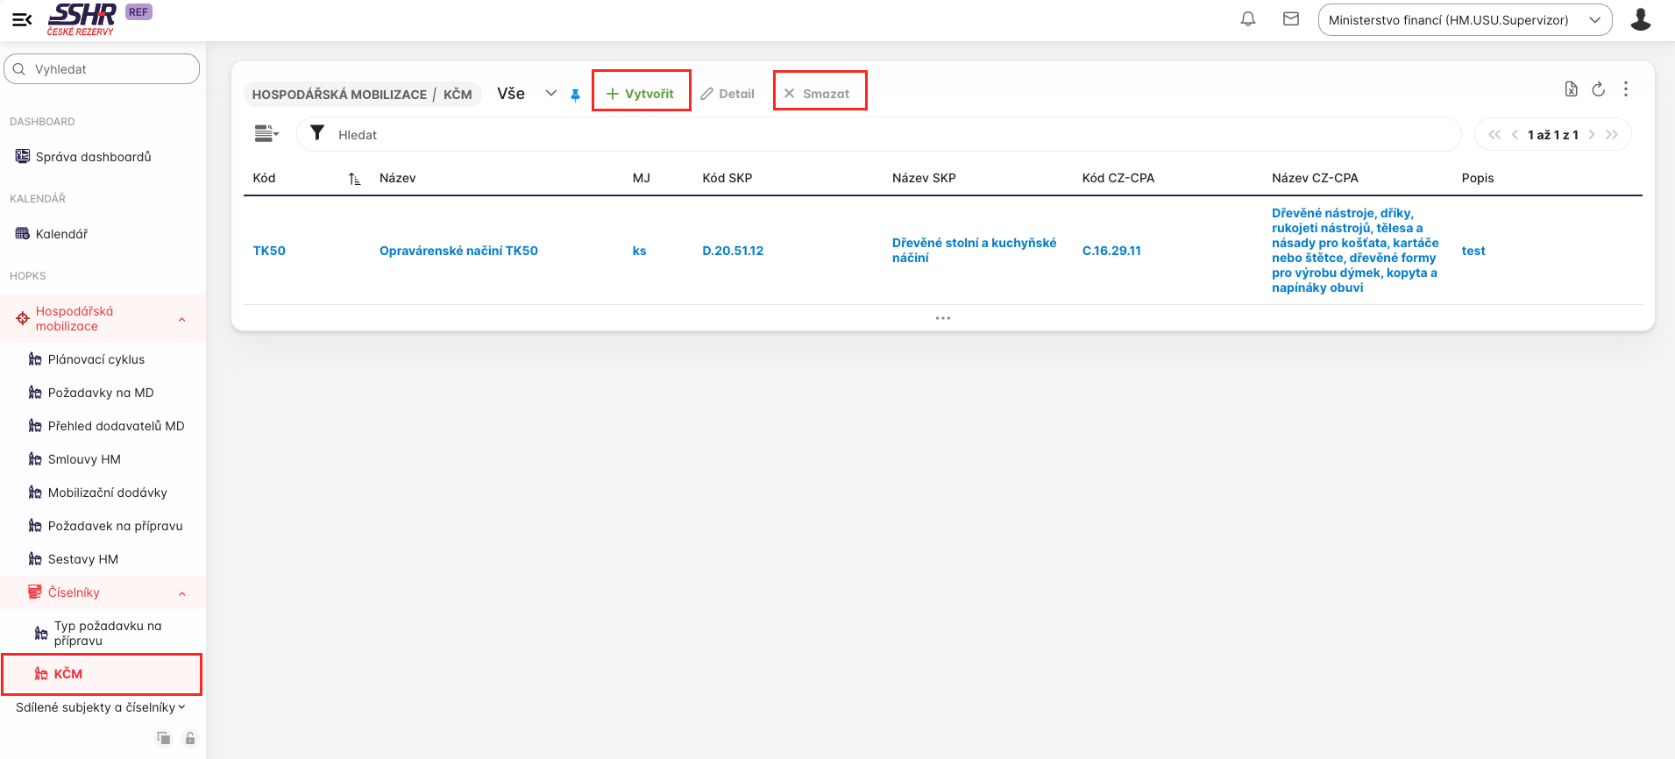Click the Excel export icon
This screenshot has height=759, width=1675.
[x=1571, y=89]
